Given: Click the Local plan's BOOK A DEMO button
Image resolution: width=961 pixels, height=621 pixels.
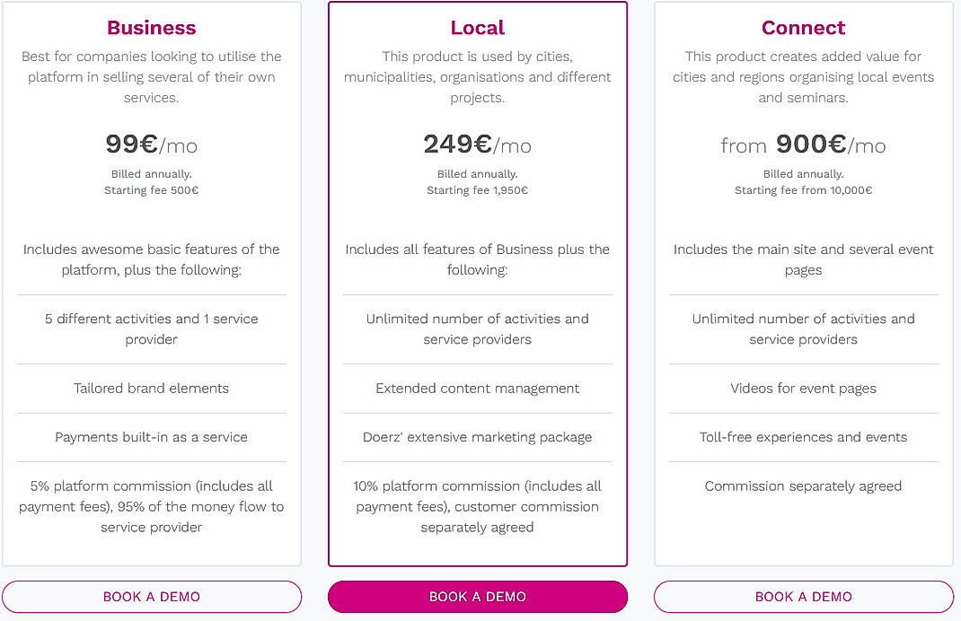Looking at the screenshot, I should pyautogui.click(x=477, y=597).
